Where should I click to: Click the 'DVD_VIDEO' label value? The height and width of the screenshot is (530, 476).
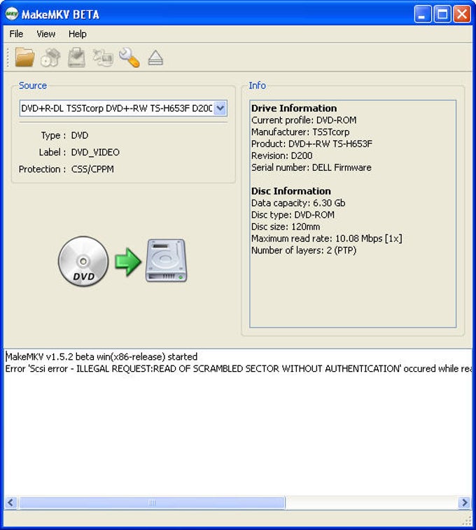click(x=95, y=152)
